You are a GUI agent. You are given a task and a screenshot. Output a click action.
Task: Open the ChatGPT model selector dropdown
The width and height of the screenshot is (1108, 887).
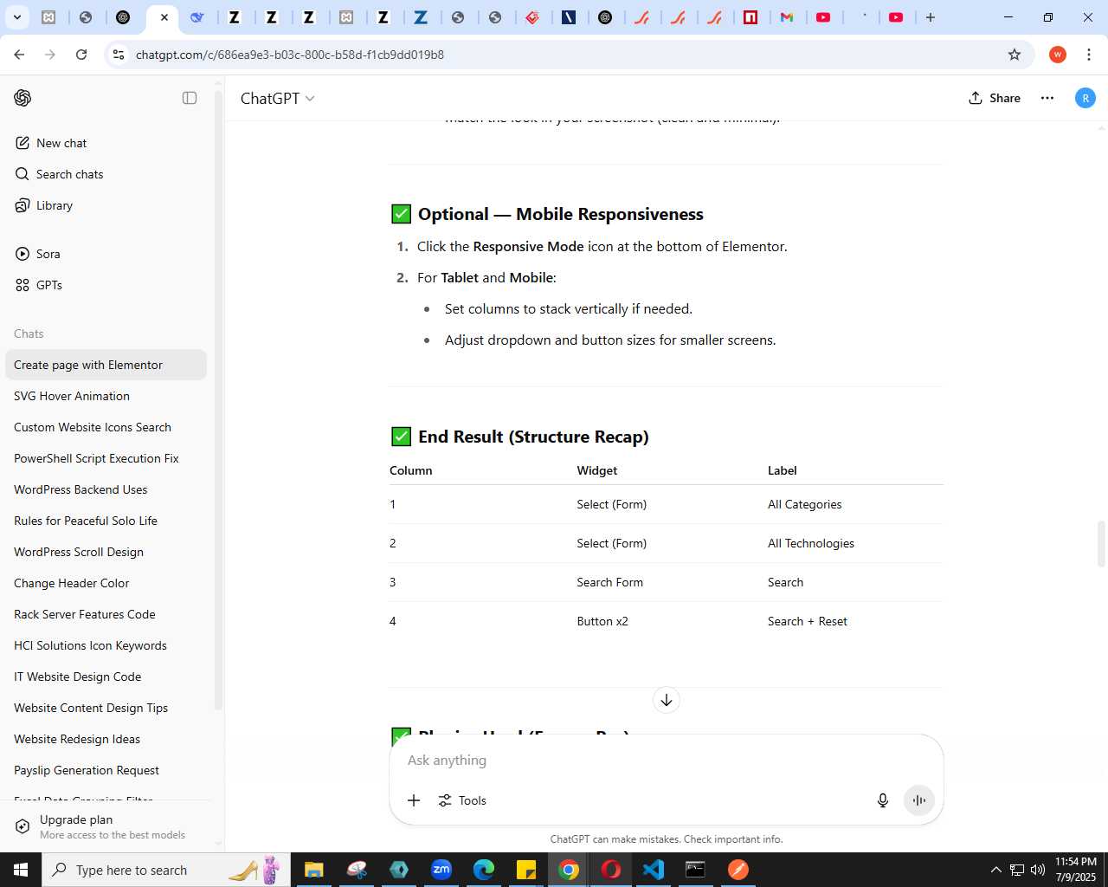click(x=277, y=98)
